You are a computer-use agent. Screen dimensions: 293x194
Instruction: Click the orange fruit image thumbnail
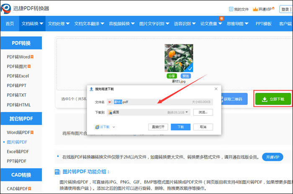[x=179, y=58]
